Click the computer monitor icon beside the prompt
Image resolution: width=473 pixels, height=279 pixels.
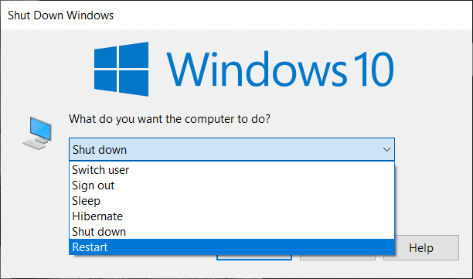[37, 133]
